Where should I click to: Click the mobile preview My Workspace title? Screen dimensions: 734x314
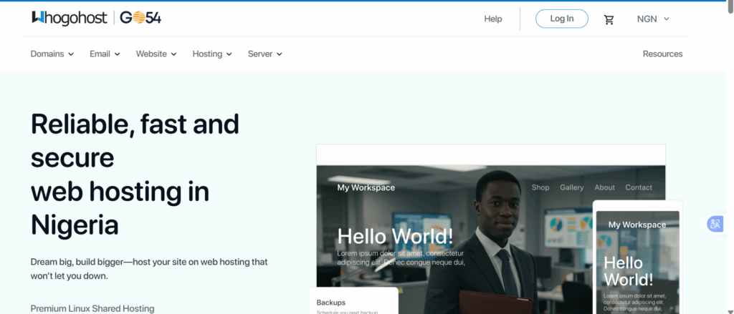637,225
